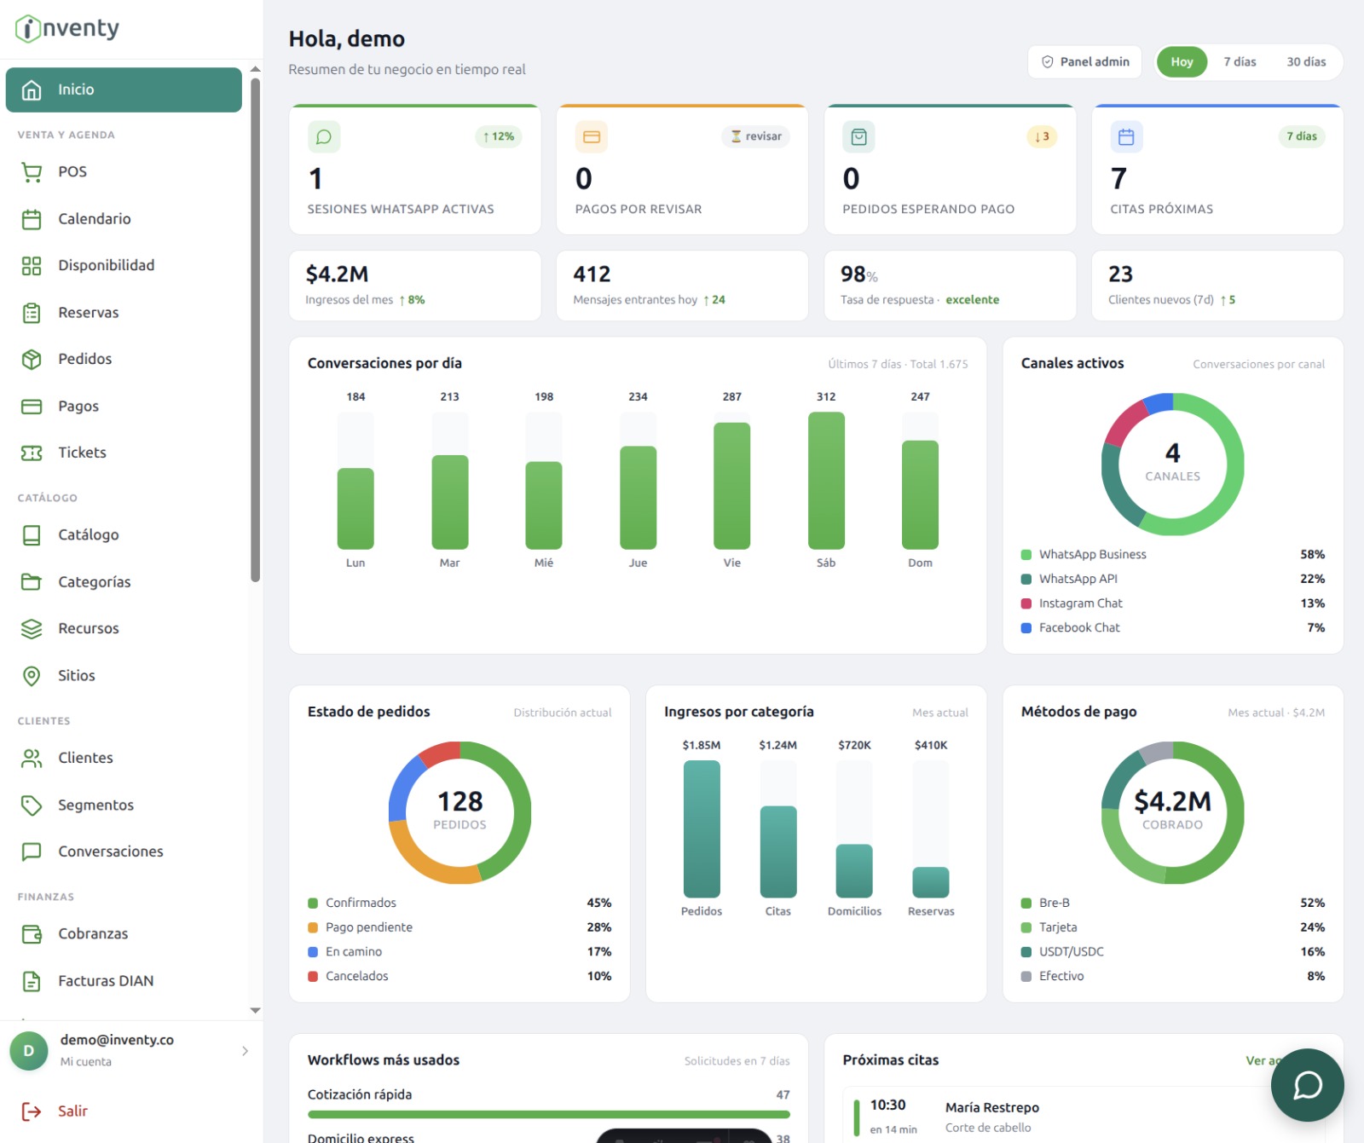Click the Salir link
The height and width of the screenshot is (1143, 1364).
[x=72, y=1111]
